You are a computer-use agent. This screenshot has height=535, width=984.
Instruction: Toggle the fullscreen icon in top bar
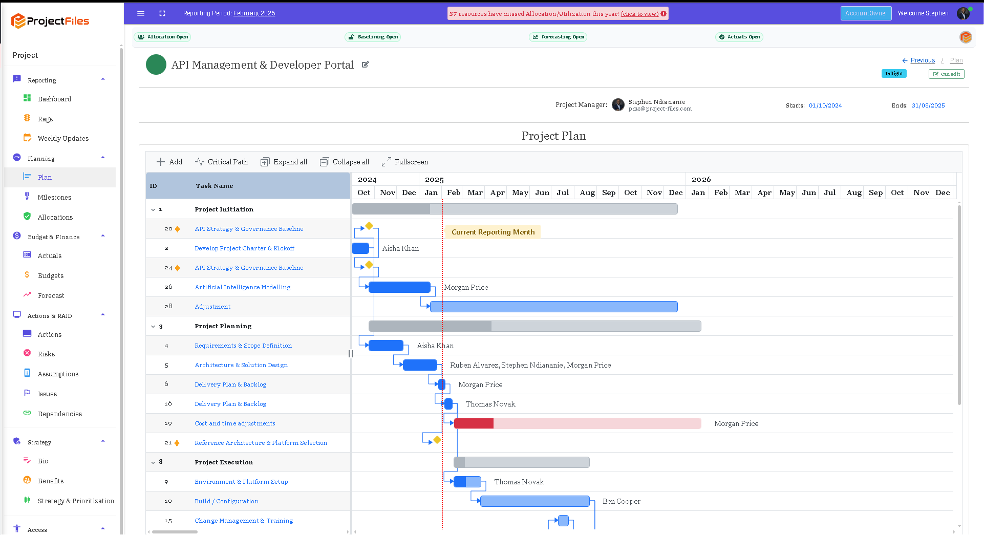point(162,13)
